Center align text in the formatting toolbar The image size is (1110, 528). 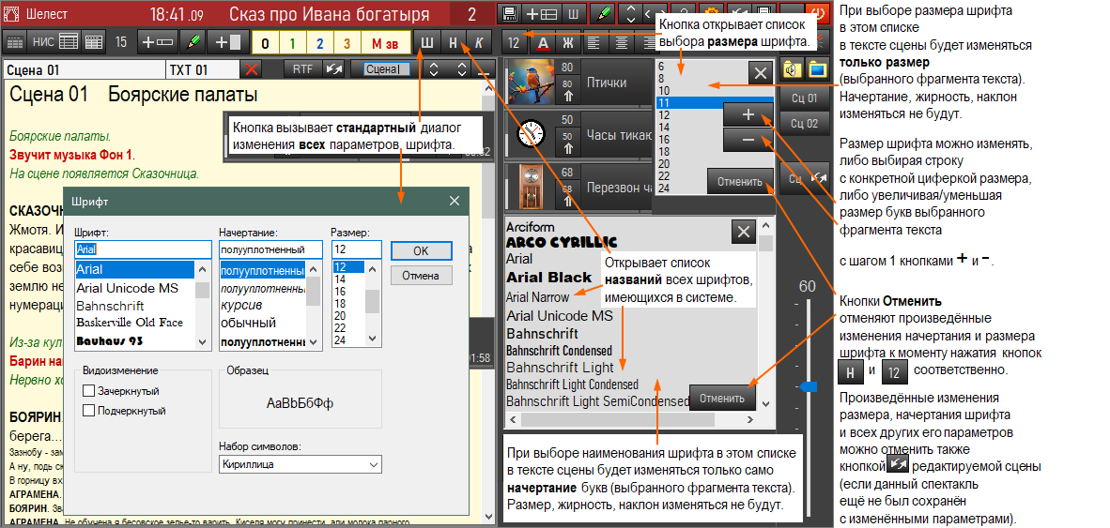(621, 42)
